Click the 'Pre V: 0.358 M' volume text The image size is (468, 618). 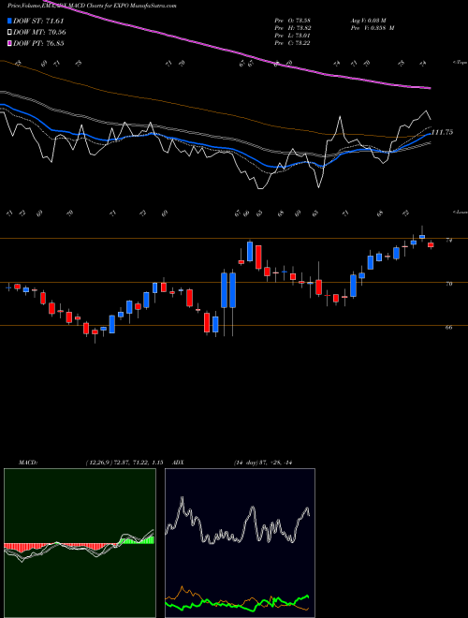click(372, 28)
